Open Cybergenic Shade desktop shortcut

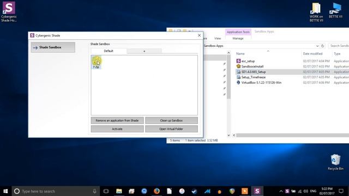pyautogui.click(x=9, y=11)
